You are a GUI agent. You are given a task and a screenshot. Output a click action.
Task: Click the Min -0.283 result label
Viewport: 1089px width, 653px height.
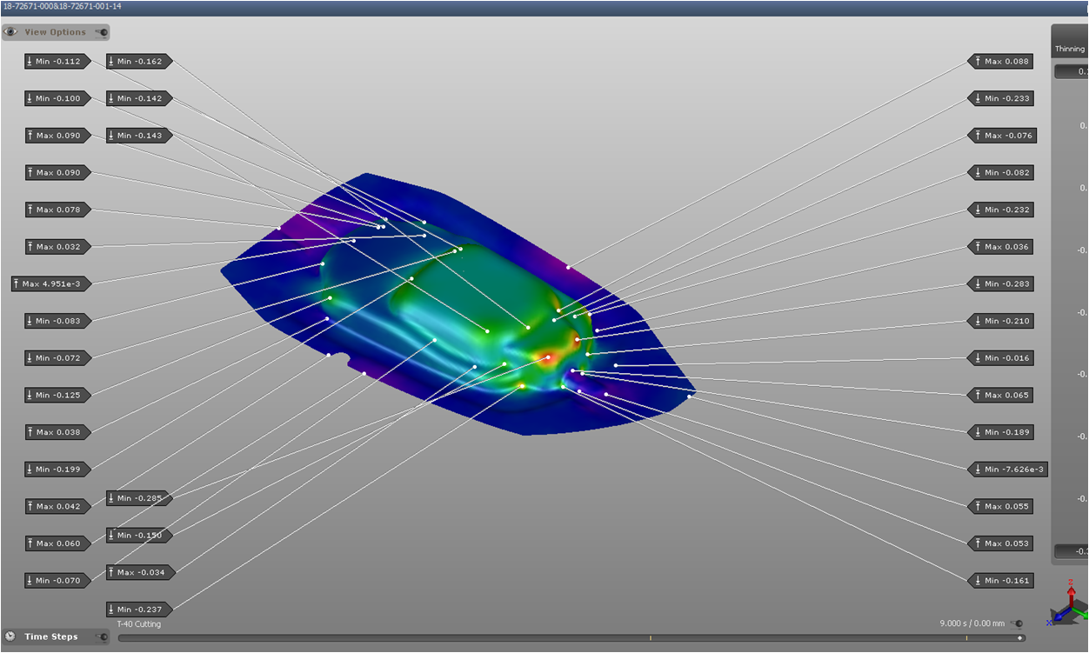pos(1001,284)
